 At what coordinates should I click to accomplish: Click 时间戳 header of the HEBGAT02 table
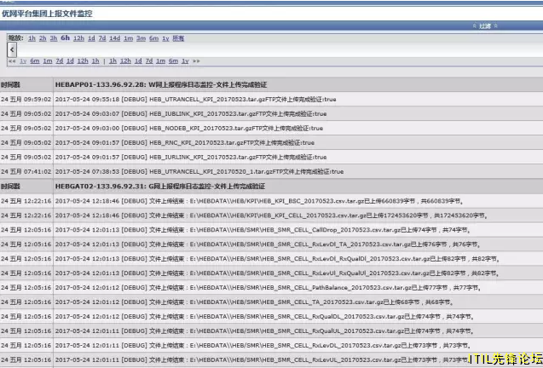click(10, 187)
